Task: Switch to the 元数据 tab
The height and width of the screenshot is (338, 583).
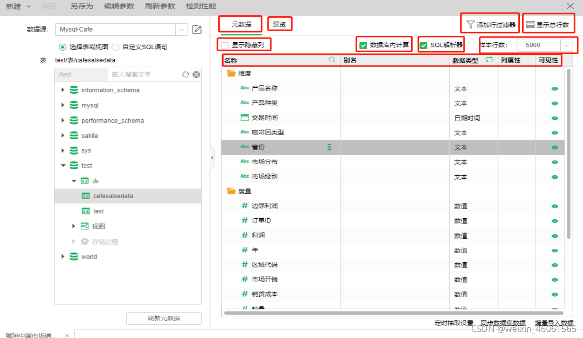Action: point(242,24)
